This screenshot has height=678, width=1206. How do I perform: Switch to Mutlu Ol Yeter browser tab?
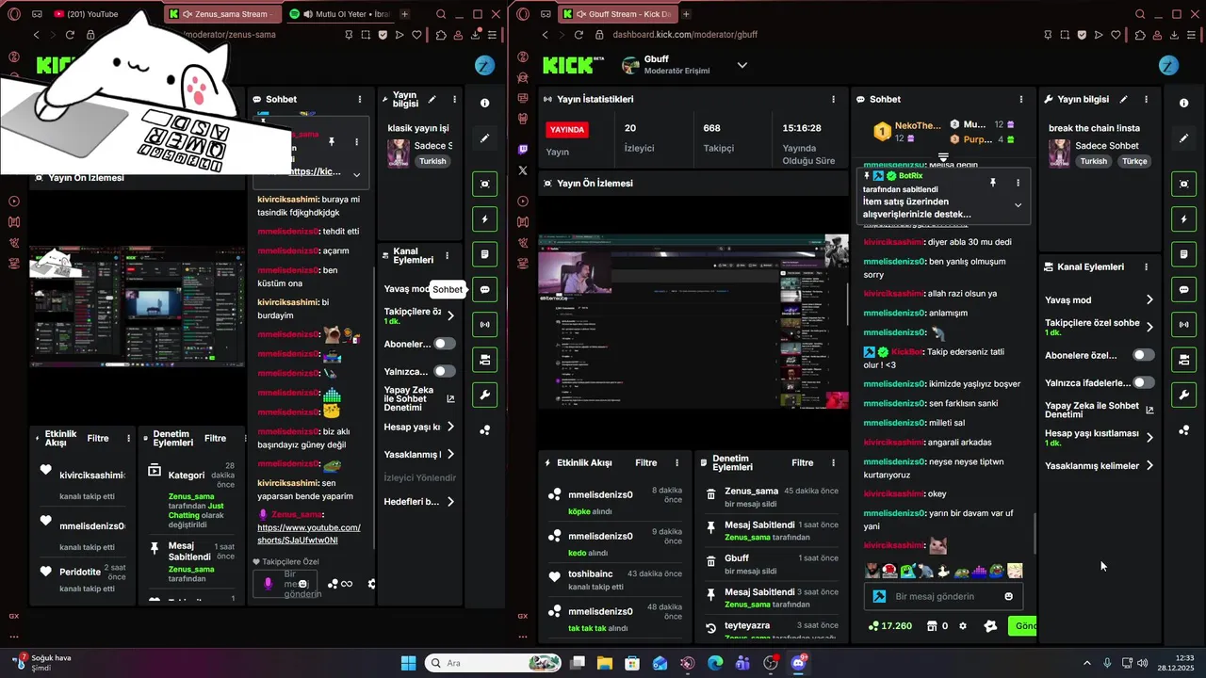(x=339, y=14)
